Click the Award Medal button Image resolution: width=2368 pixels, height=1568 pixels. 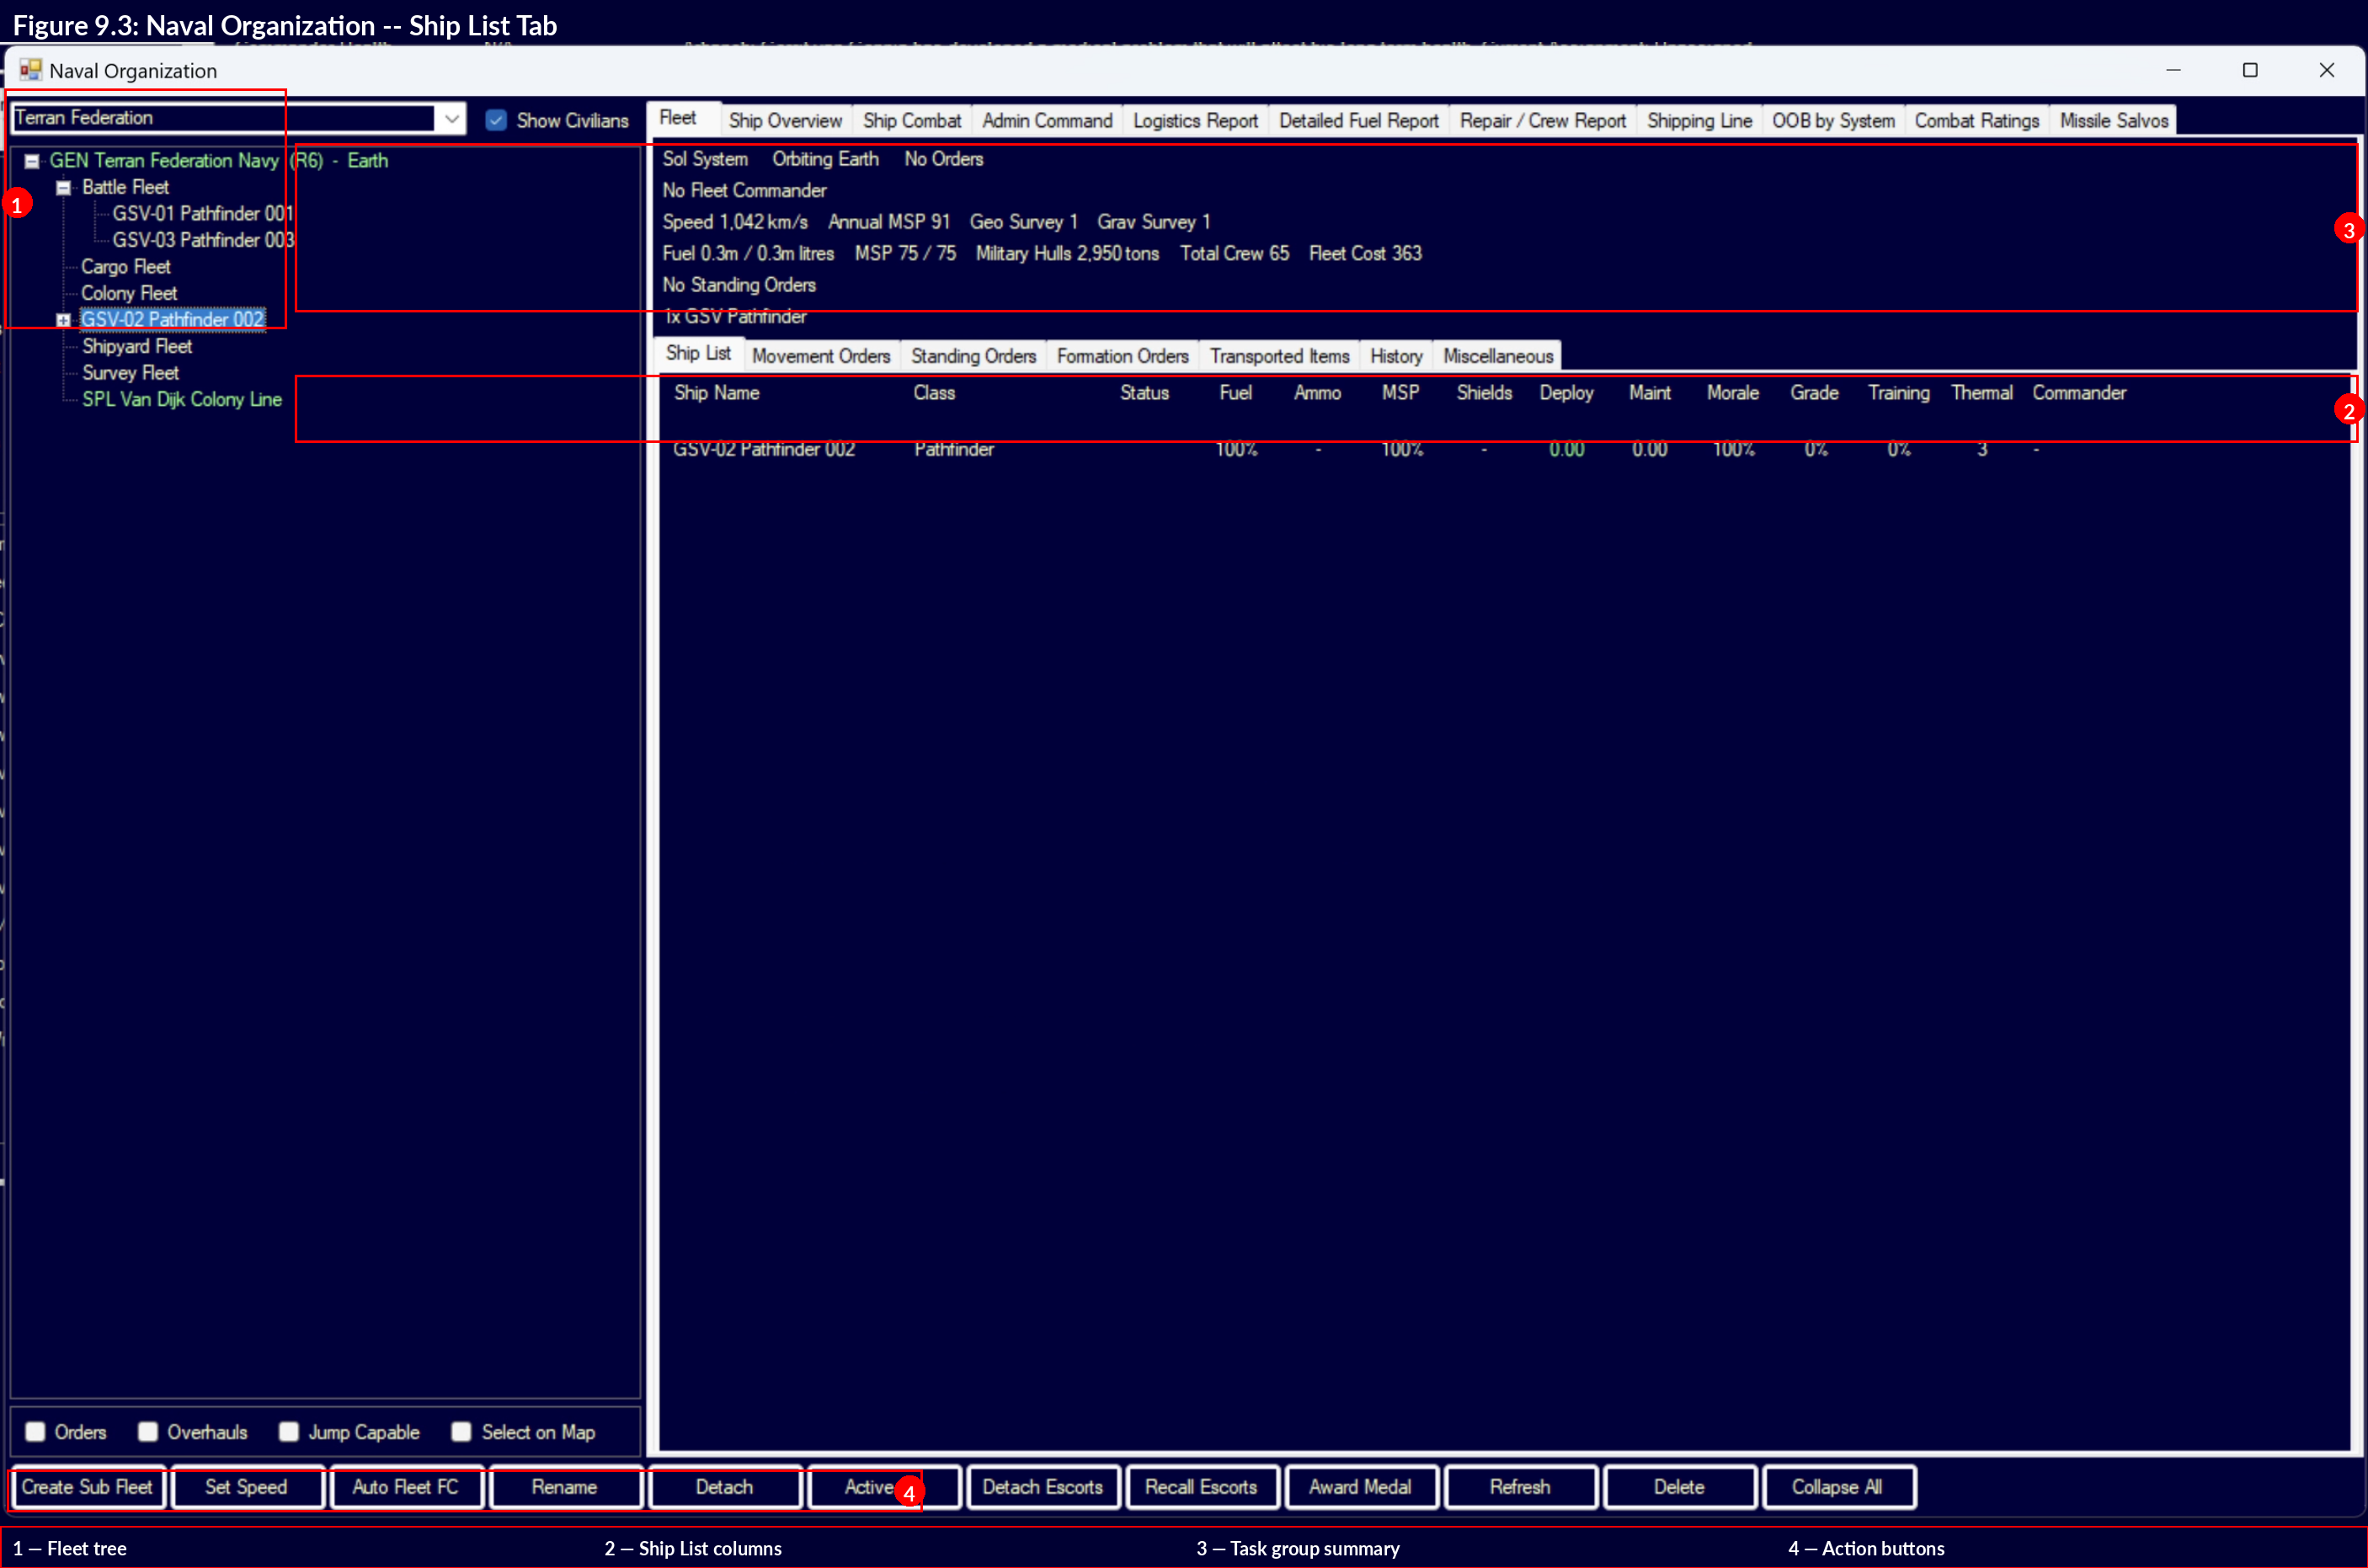point(1361,1487)
